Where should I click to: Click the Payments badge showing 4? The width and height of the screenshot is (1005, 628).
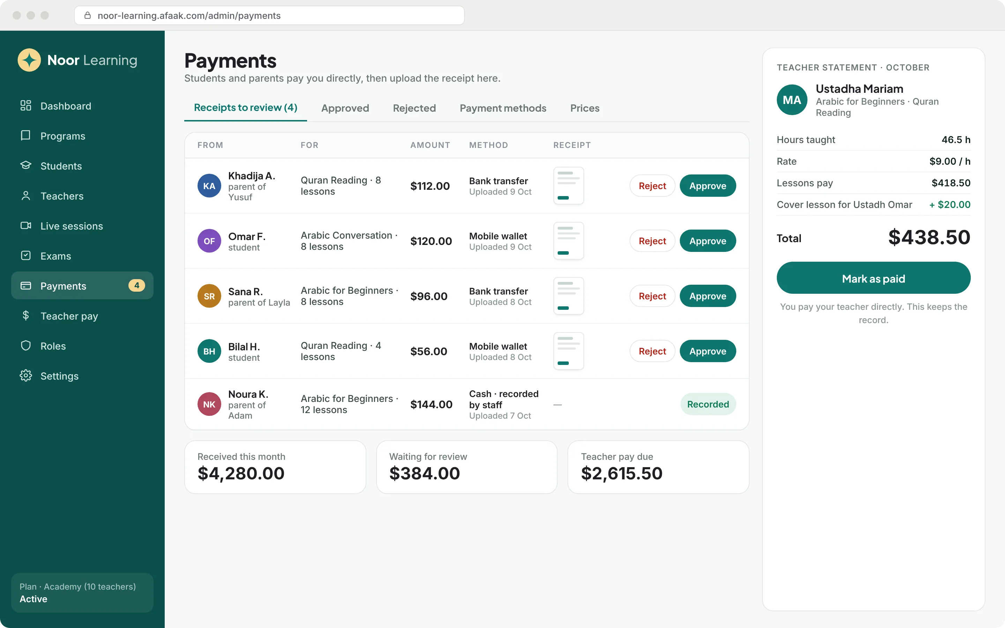(137, 285)
